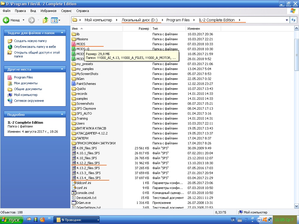Screen dimensions: 299x224
Task: Open the Назад history dropdown arrow
Action: tap(23, 20)
